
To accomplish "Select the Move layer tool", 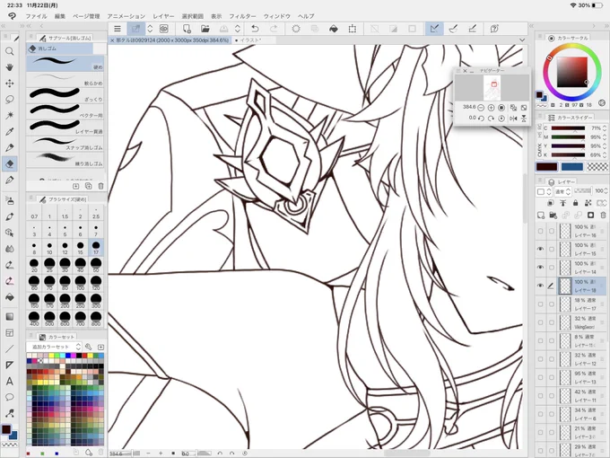I will tap(10, 83).
